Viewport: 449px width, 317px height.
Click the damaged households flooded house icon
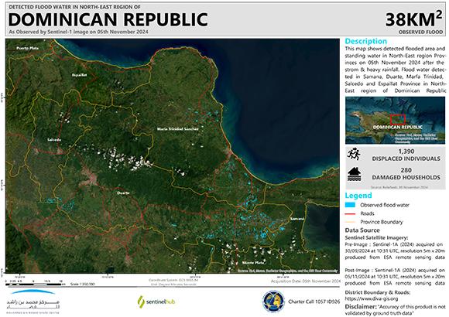[x=355, y=174]
